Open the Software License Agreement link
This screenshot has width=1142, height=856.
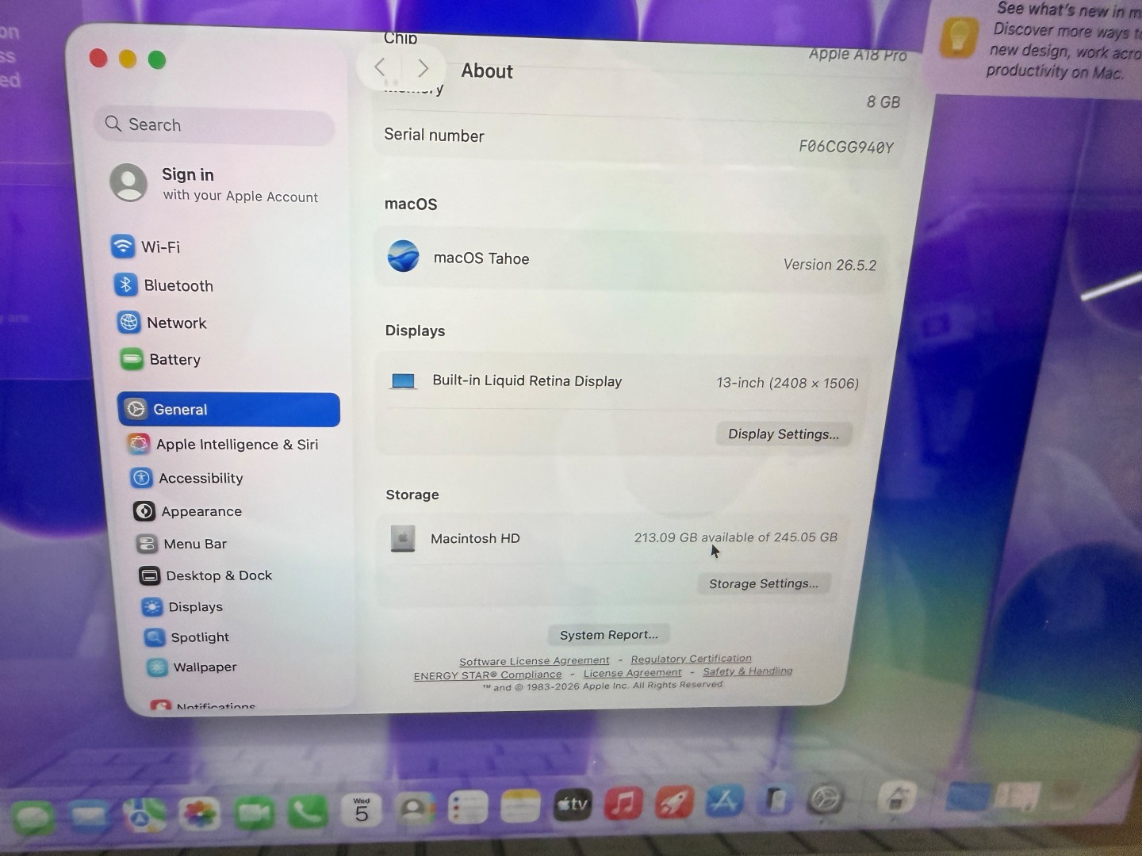click(x=535, y=661)
